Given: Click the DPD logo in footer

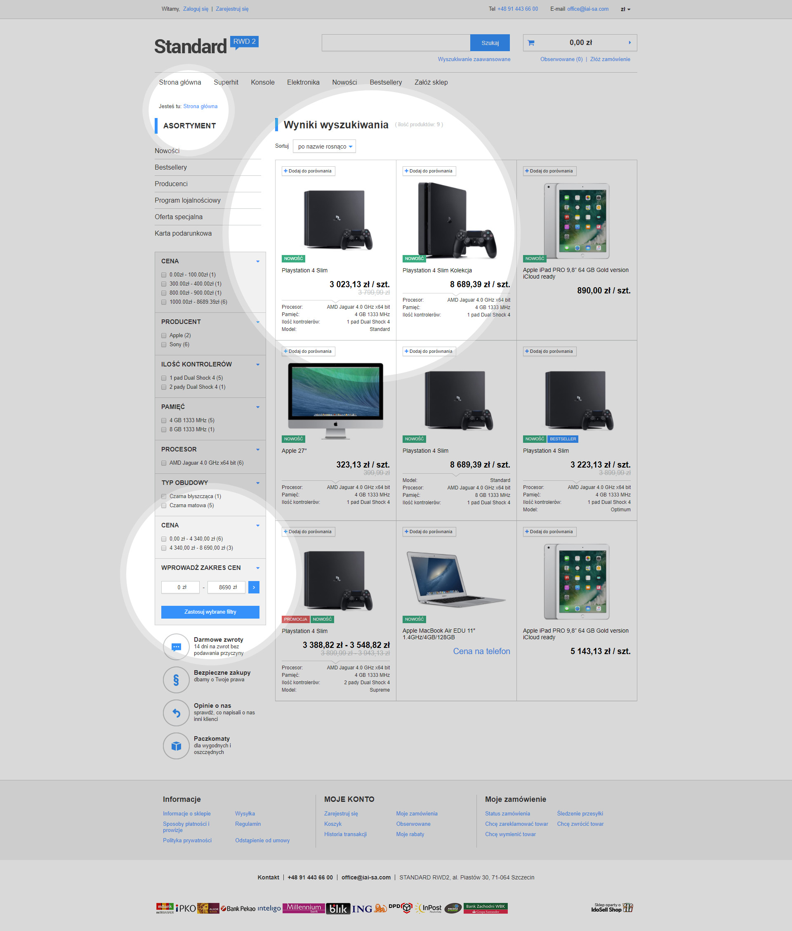Looking at the screenshot, I should [400, 907].
